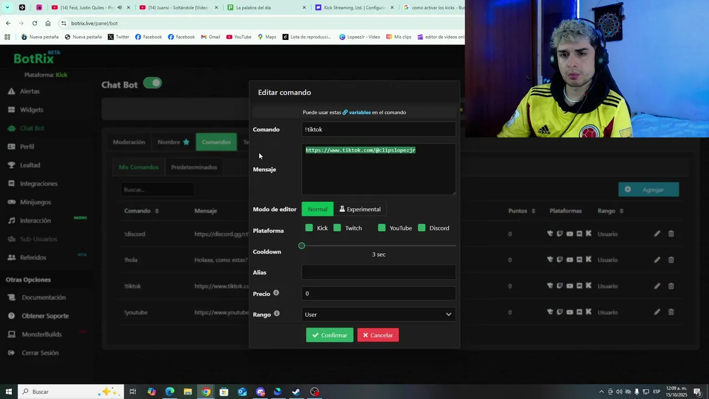709x399 pixels.
Task: Click the Precio info icon
Action: [x=276, y=293]
